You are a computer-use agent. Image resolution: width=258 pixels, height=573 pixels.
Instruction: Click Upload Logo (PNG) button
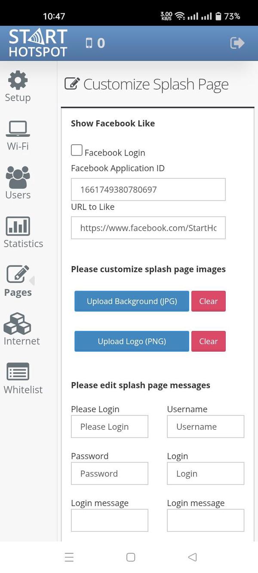point(132,341)
